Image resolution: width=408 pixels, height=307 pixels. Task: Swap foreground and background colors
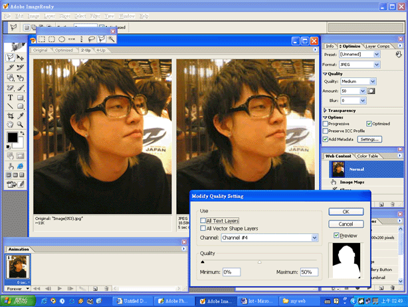click(22, 133)
